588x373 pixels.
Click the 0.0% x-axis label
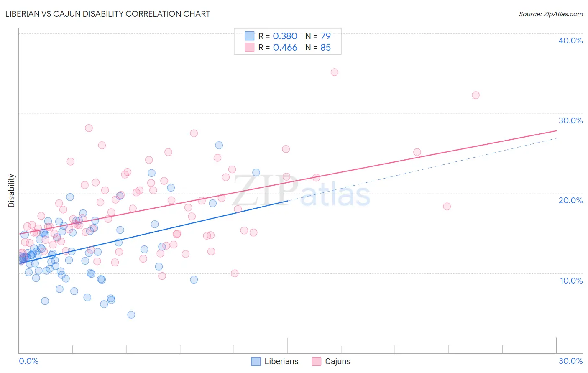[29, 361]
